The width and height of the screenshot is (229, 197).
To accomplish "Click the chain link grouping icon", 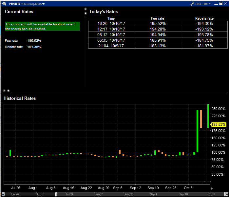I will coord(198,4).
